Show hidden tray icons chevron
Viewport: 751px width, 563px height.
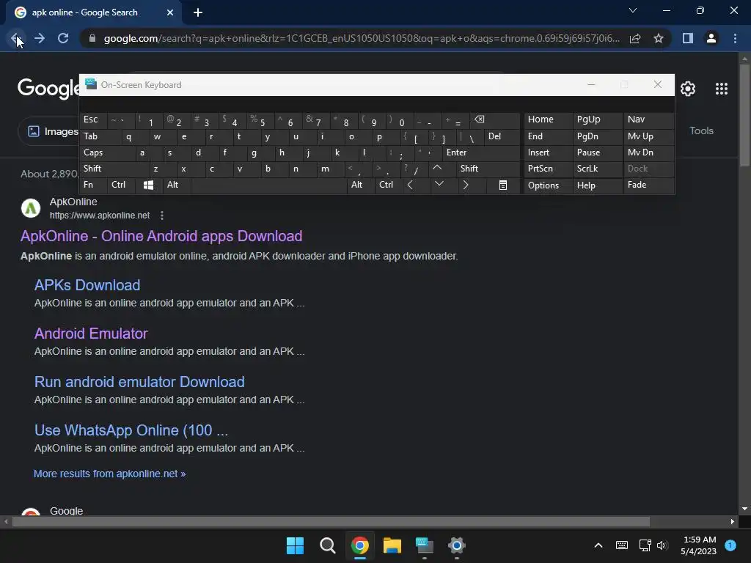tap(598, 545)
